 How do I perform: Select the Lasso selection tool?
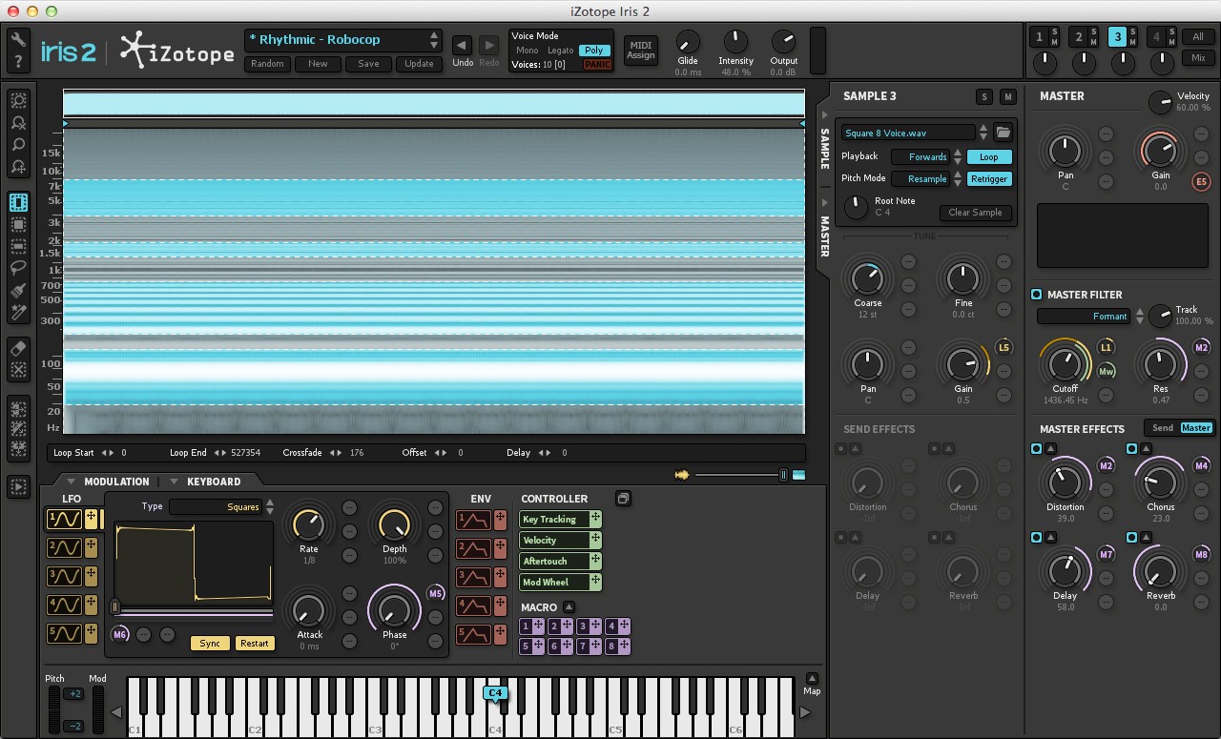click(x=18, y=268)
